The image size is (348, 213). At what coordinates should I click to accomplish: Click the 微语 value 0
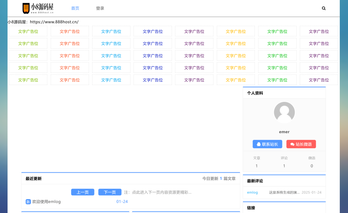click(312, 166)
